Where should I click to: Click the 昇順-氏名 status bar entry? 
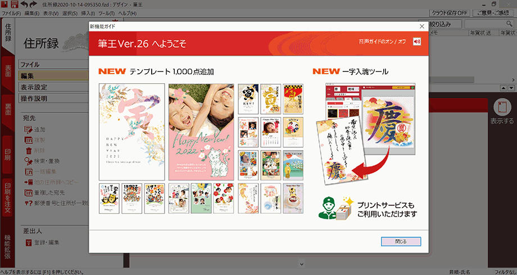click(x=460, y=272)
